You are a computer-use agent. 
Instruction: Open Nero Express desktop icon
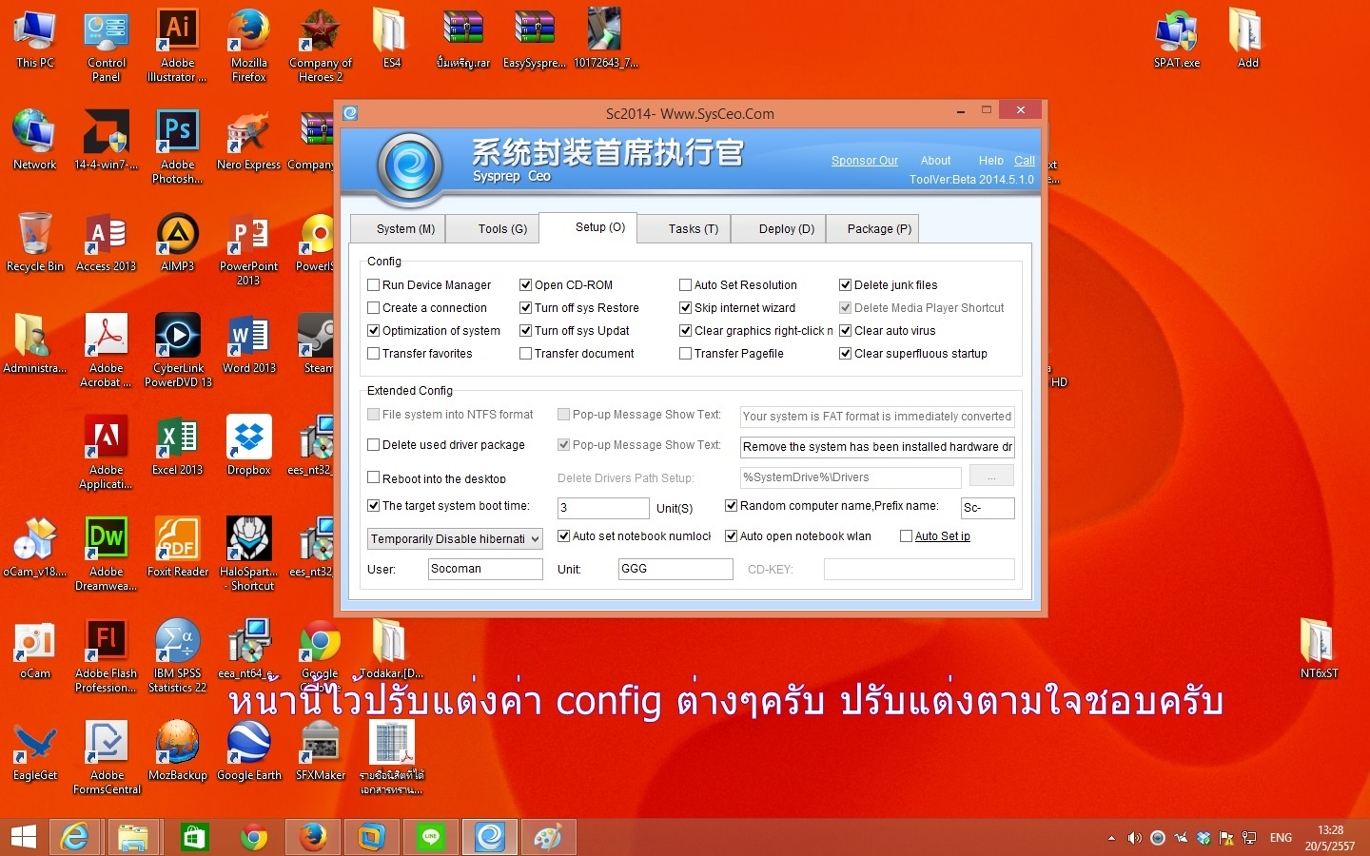point(248,140)
